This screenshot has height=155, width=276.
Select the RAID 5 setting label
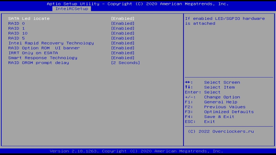(16, 38)
